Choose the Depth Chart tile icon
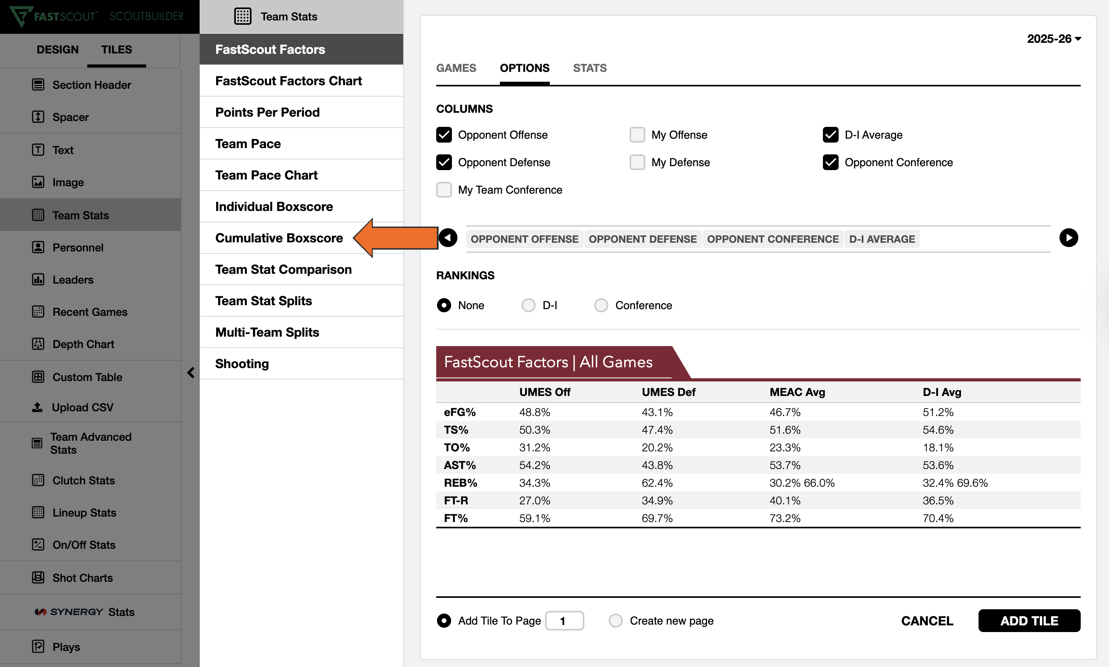 (38, 344)
